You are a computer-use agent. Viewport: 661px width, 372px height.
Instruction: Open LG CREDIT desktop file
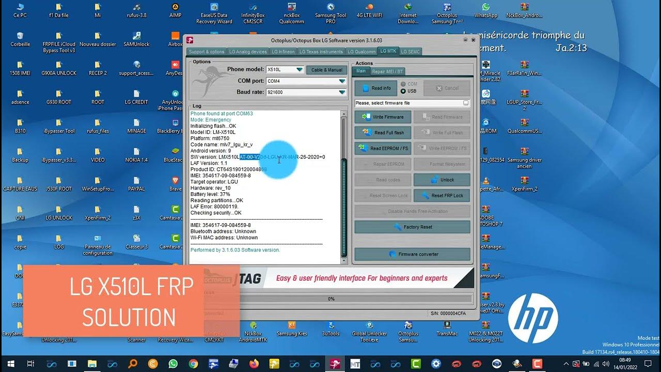click(x=136, y=97)
